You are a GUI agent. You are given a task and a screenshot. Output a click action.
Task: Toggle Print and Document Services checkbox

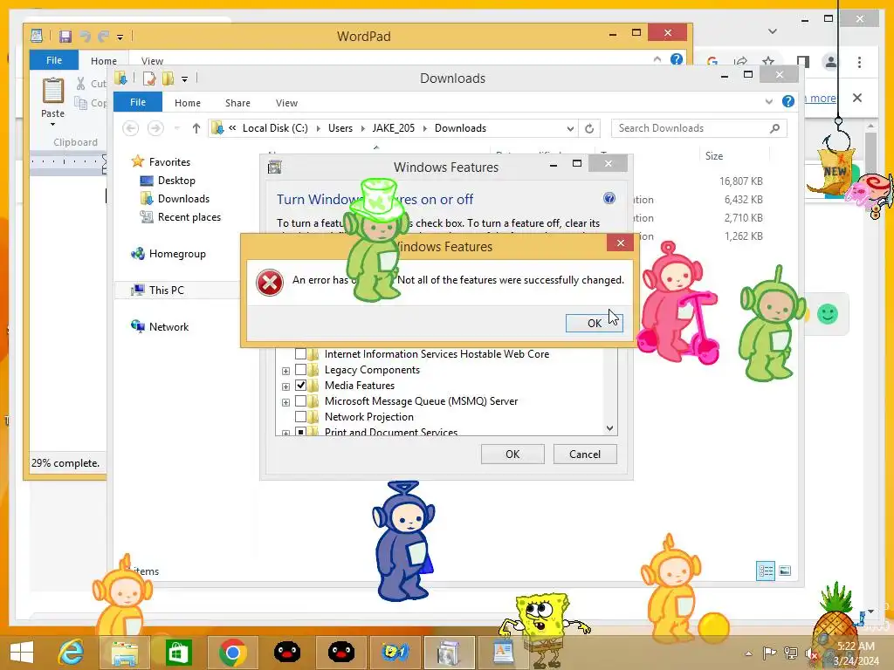click(x=300, y=432)
